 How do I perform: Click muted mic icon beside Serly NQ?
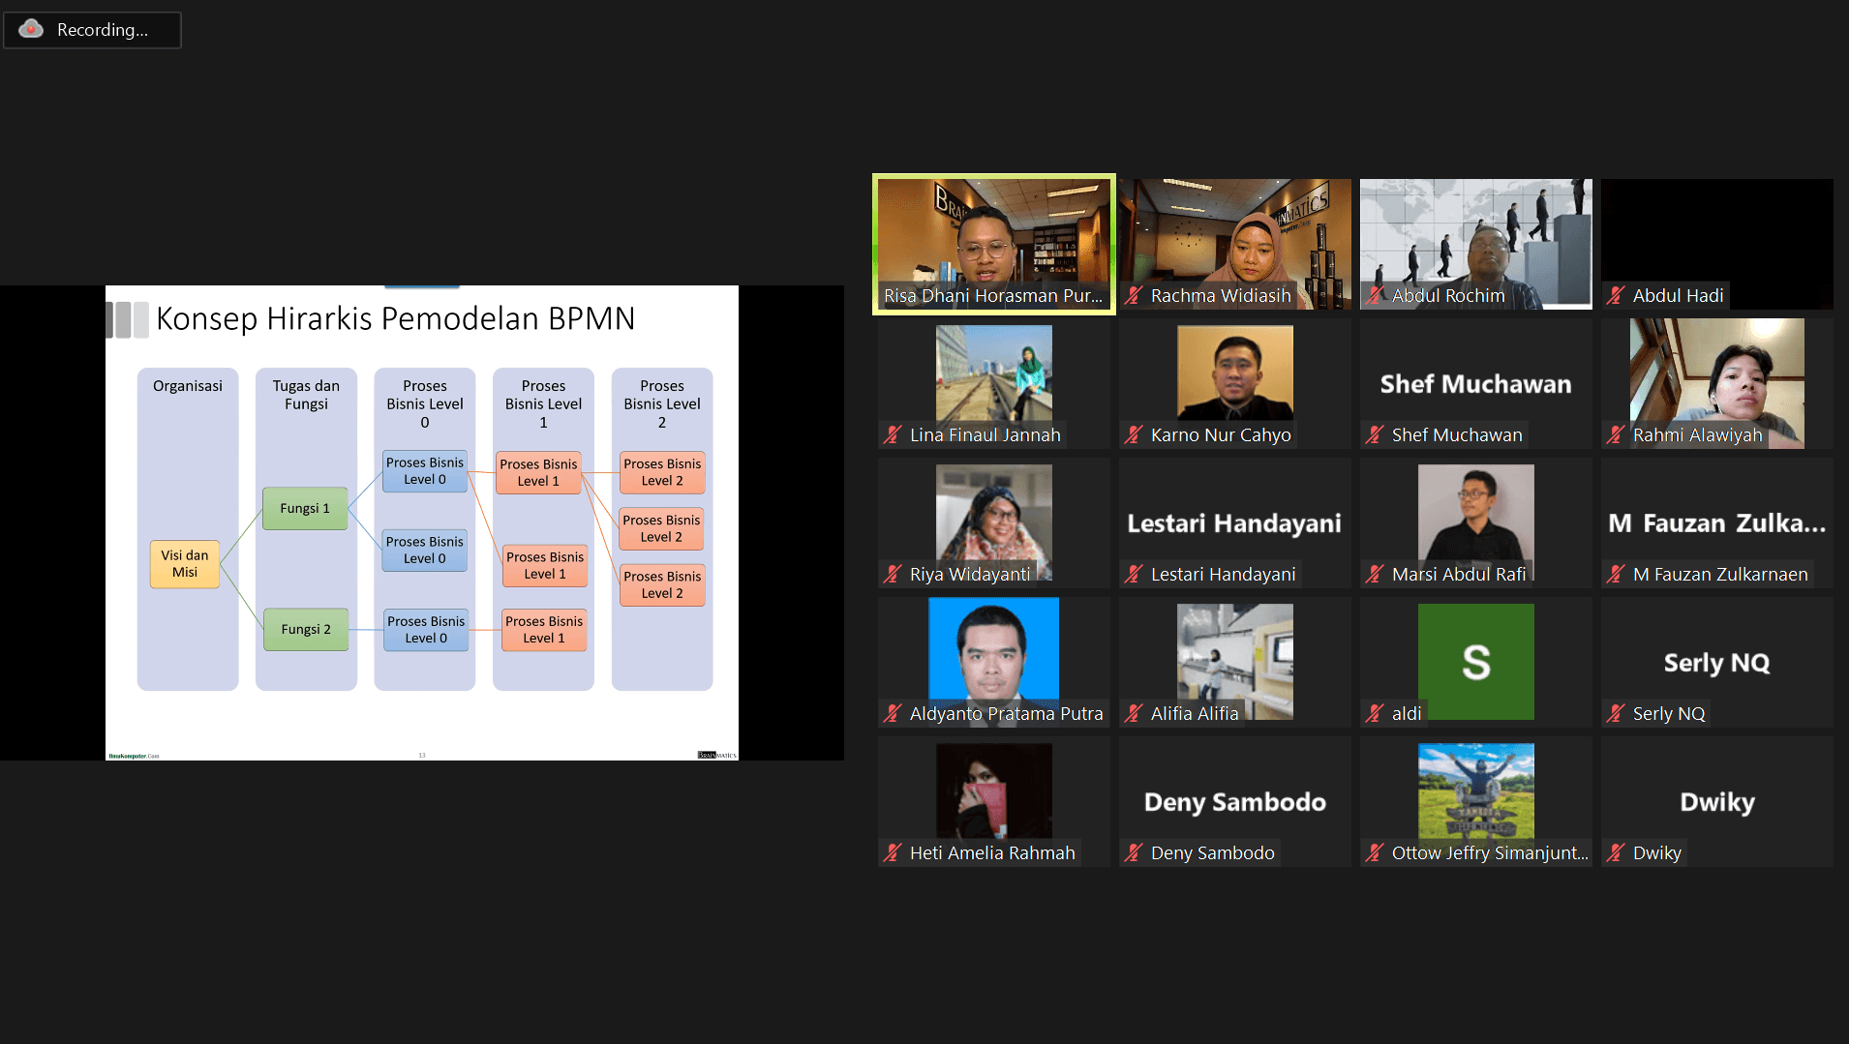pos(1616,714)
